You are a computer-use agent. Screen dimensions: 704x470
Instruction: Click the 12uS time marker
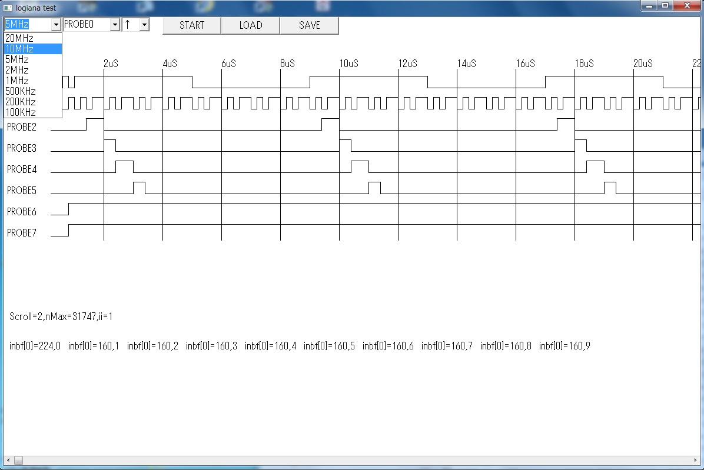(408, 64)
